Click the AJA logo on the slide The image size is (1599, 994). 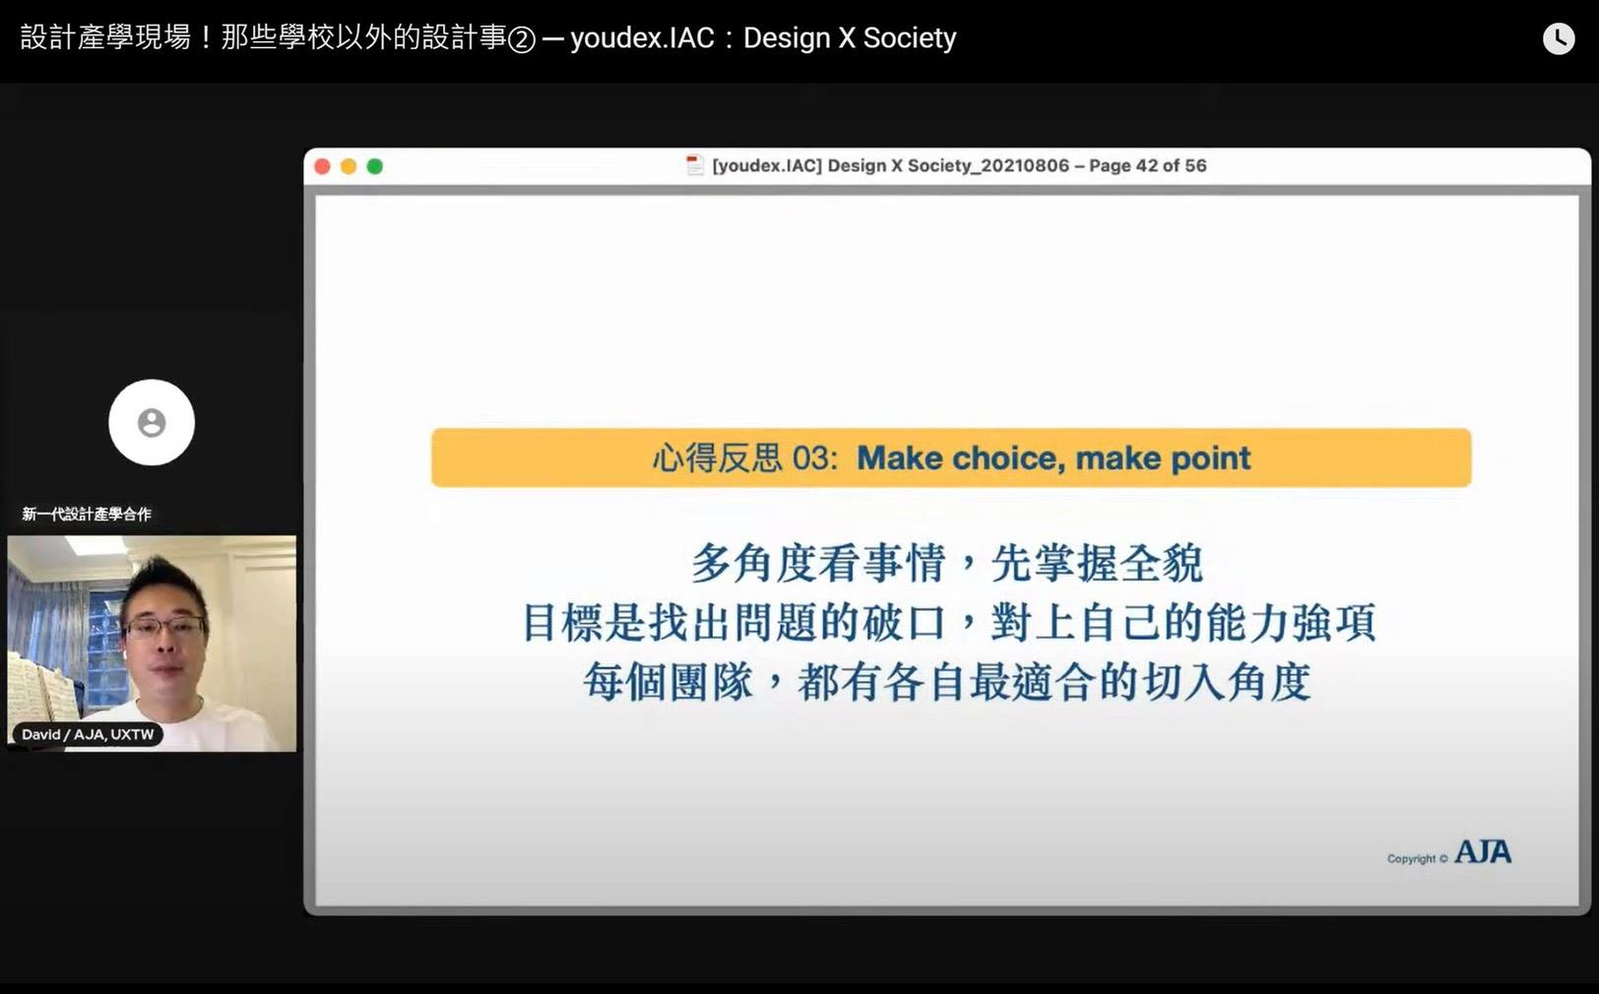pyautogui.click(x=1483, y=852)
